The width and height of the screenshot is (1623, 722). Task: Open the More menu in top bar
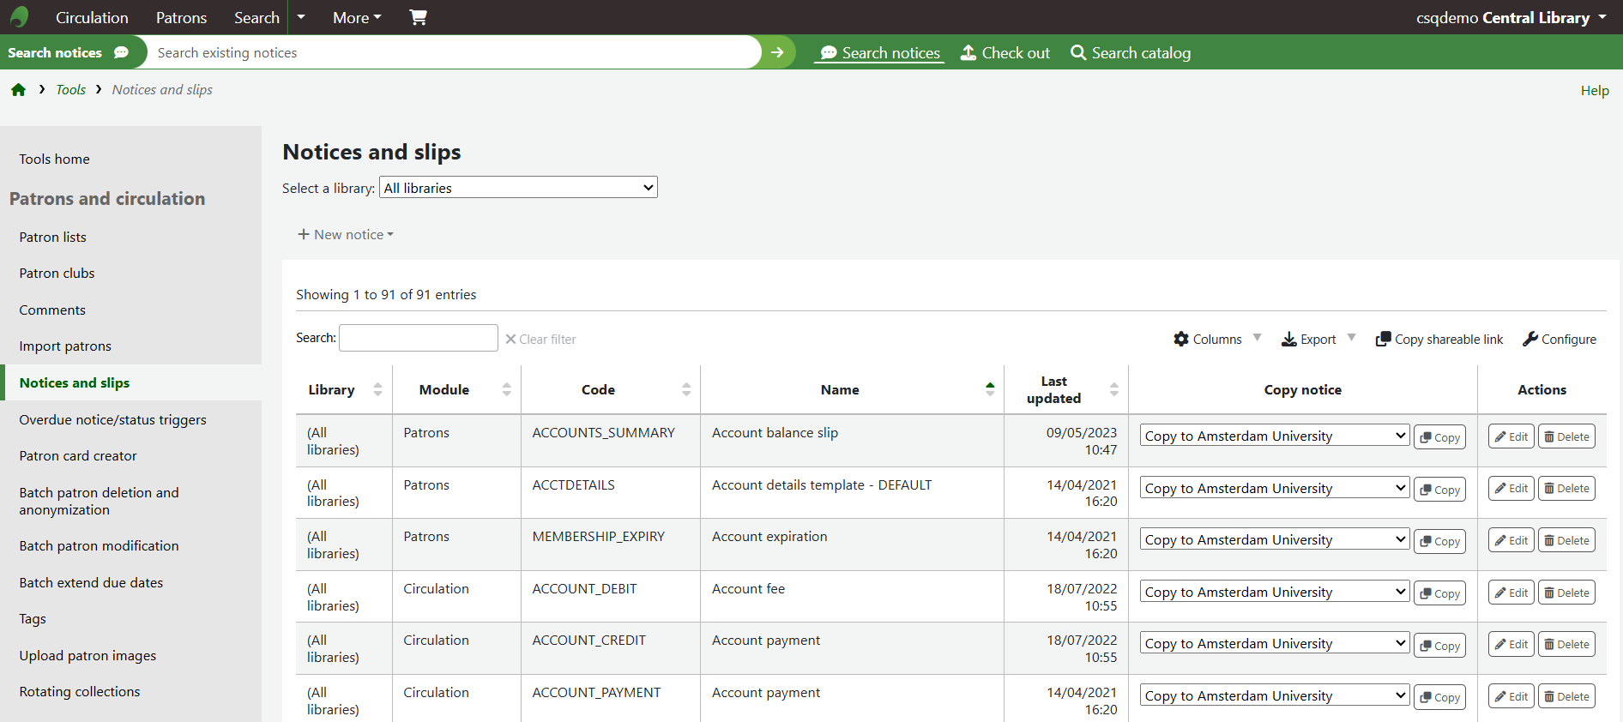[357, 17]
